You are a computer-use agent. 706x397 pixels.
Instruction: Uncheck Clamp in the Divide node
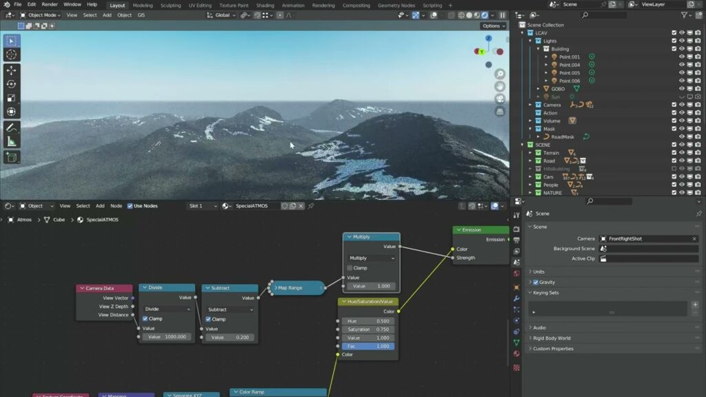pos(145,318)
